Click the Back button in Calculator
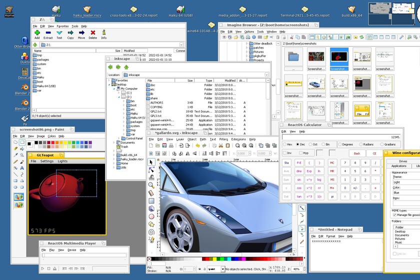This screenshot has width=420, height=280. click(357, 153)
